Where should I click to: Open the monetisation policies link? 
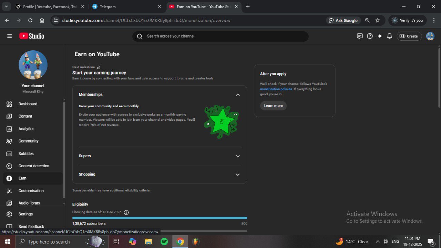click(276, 89)
